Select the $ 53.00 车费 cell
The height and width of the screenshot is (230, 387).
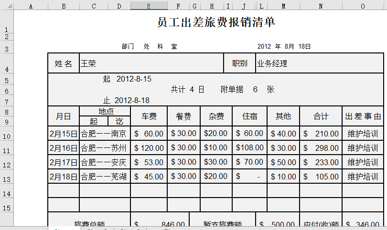tap(149, 162)
